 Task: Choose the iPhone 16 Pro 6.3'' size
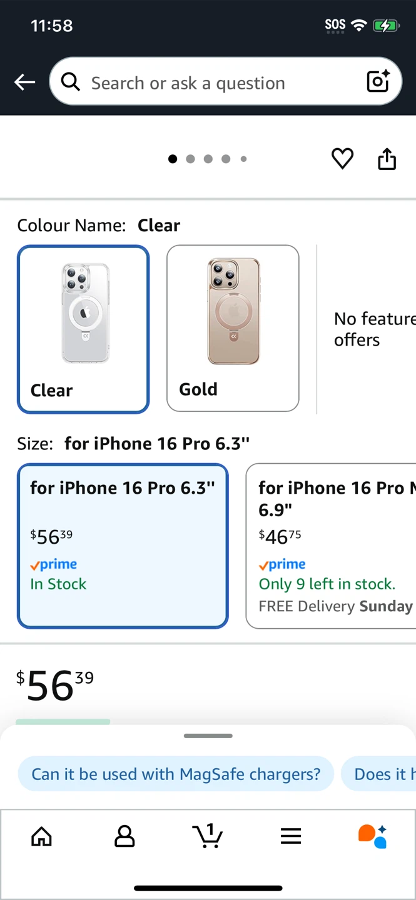coord(123,546)
